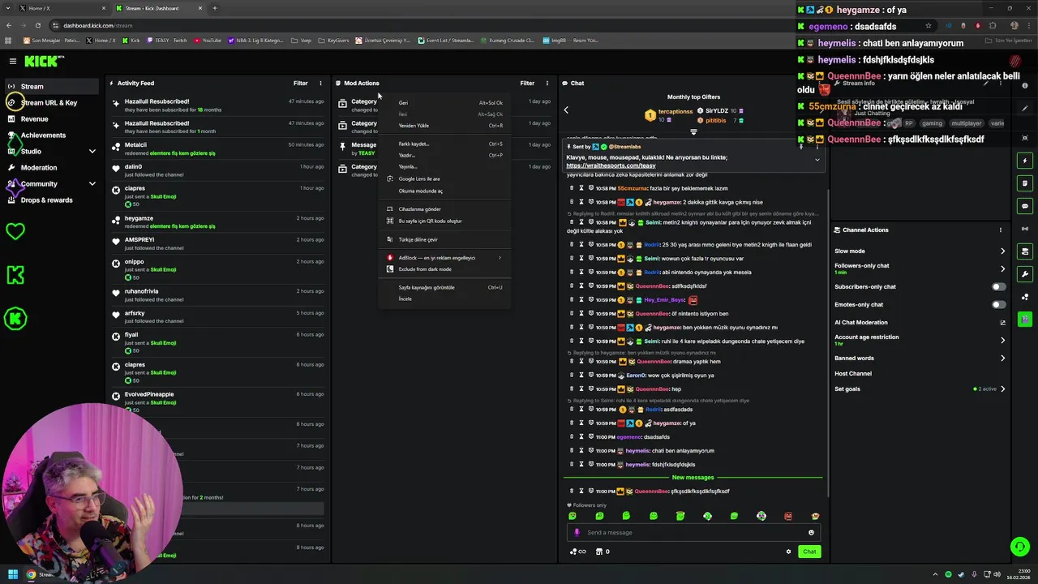Image resolution: width=1038 pixels, height=584 pixels.
Task: Select Yeniden Yükle in the context menu
Action: [444, 126]
